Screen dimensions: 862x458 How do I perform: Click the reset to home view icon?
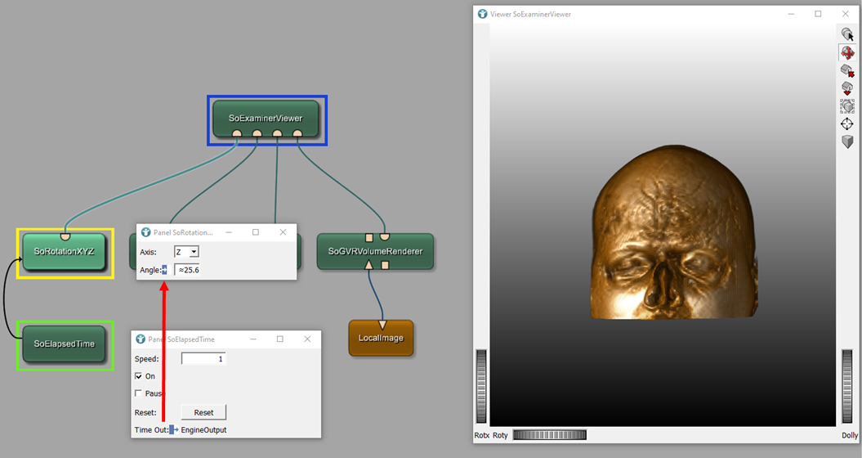(847, 70)
